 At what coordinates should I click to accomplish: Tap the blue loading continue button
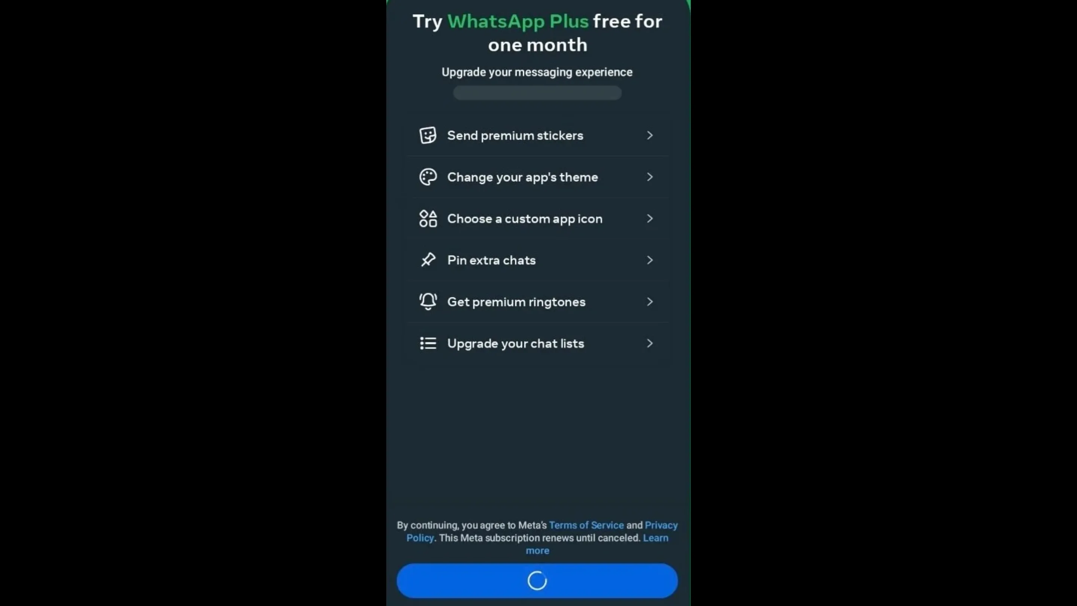pos(537,581)
